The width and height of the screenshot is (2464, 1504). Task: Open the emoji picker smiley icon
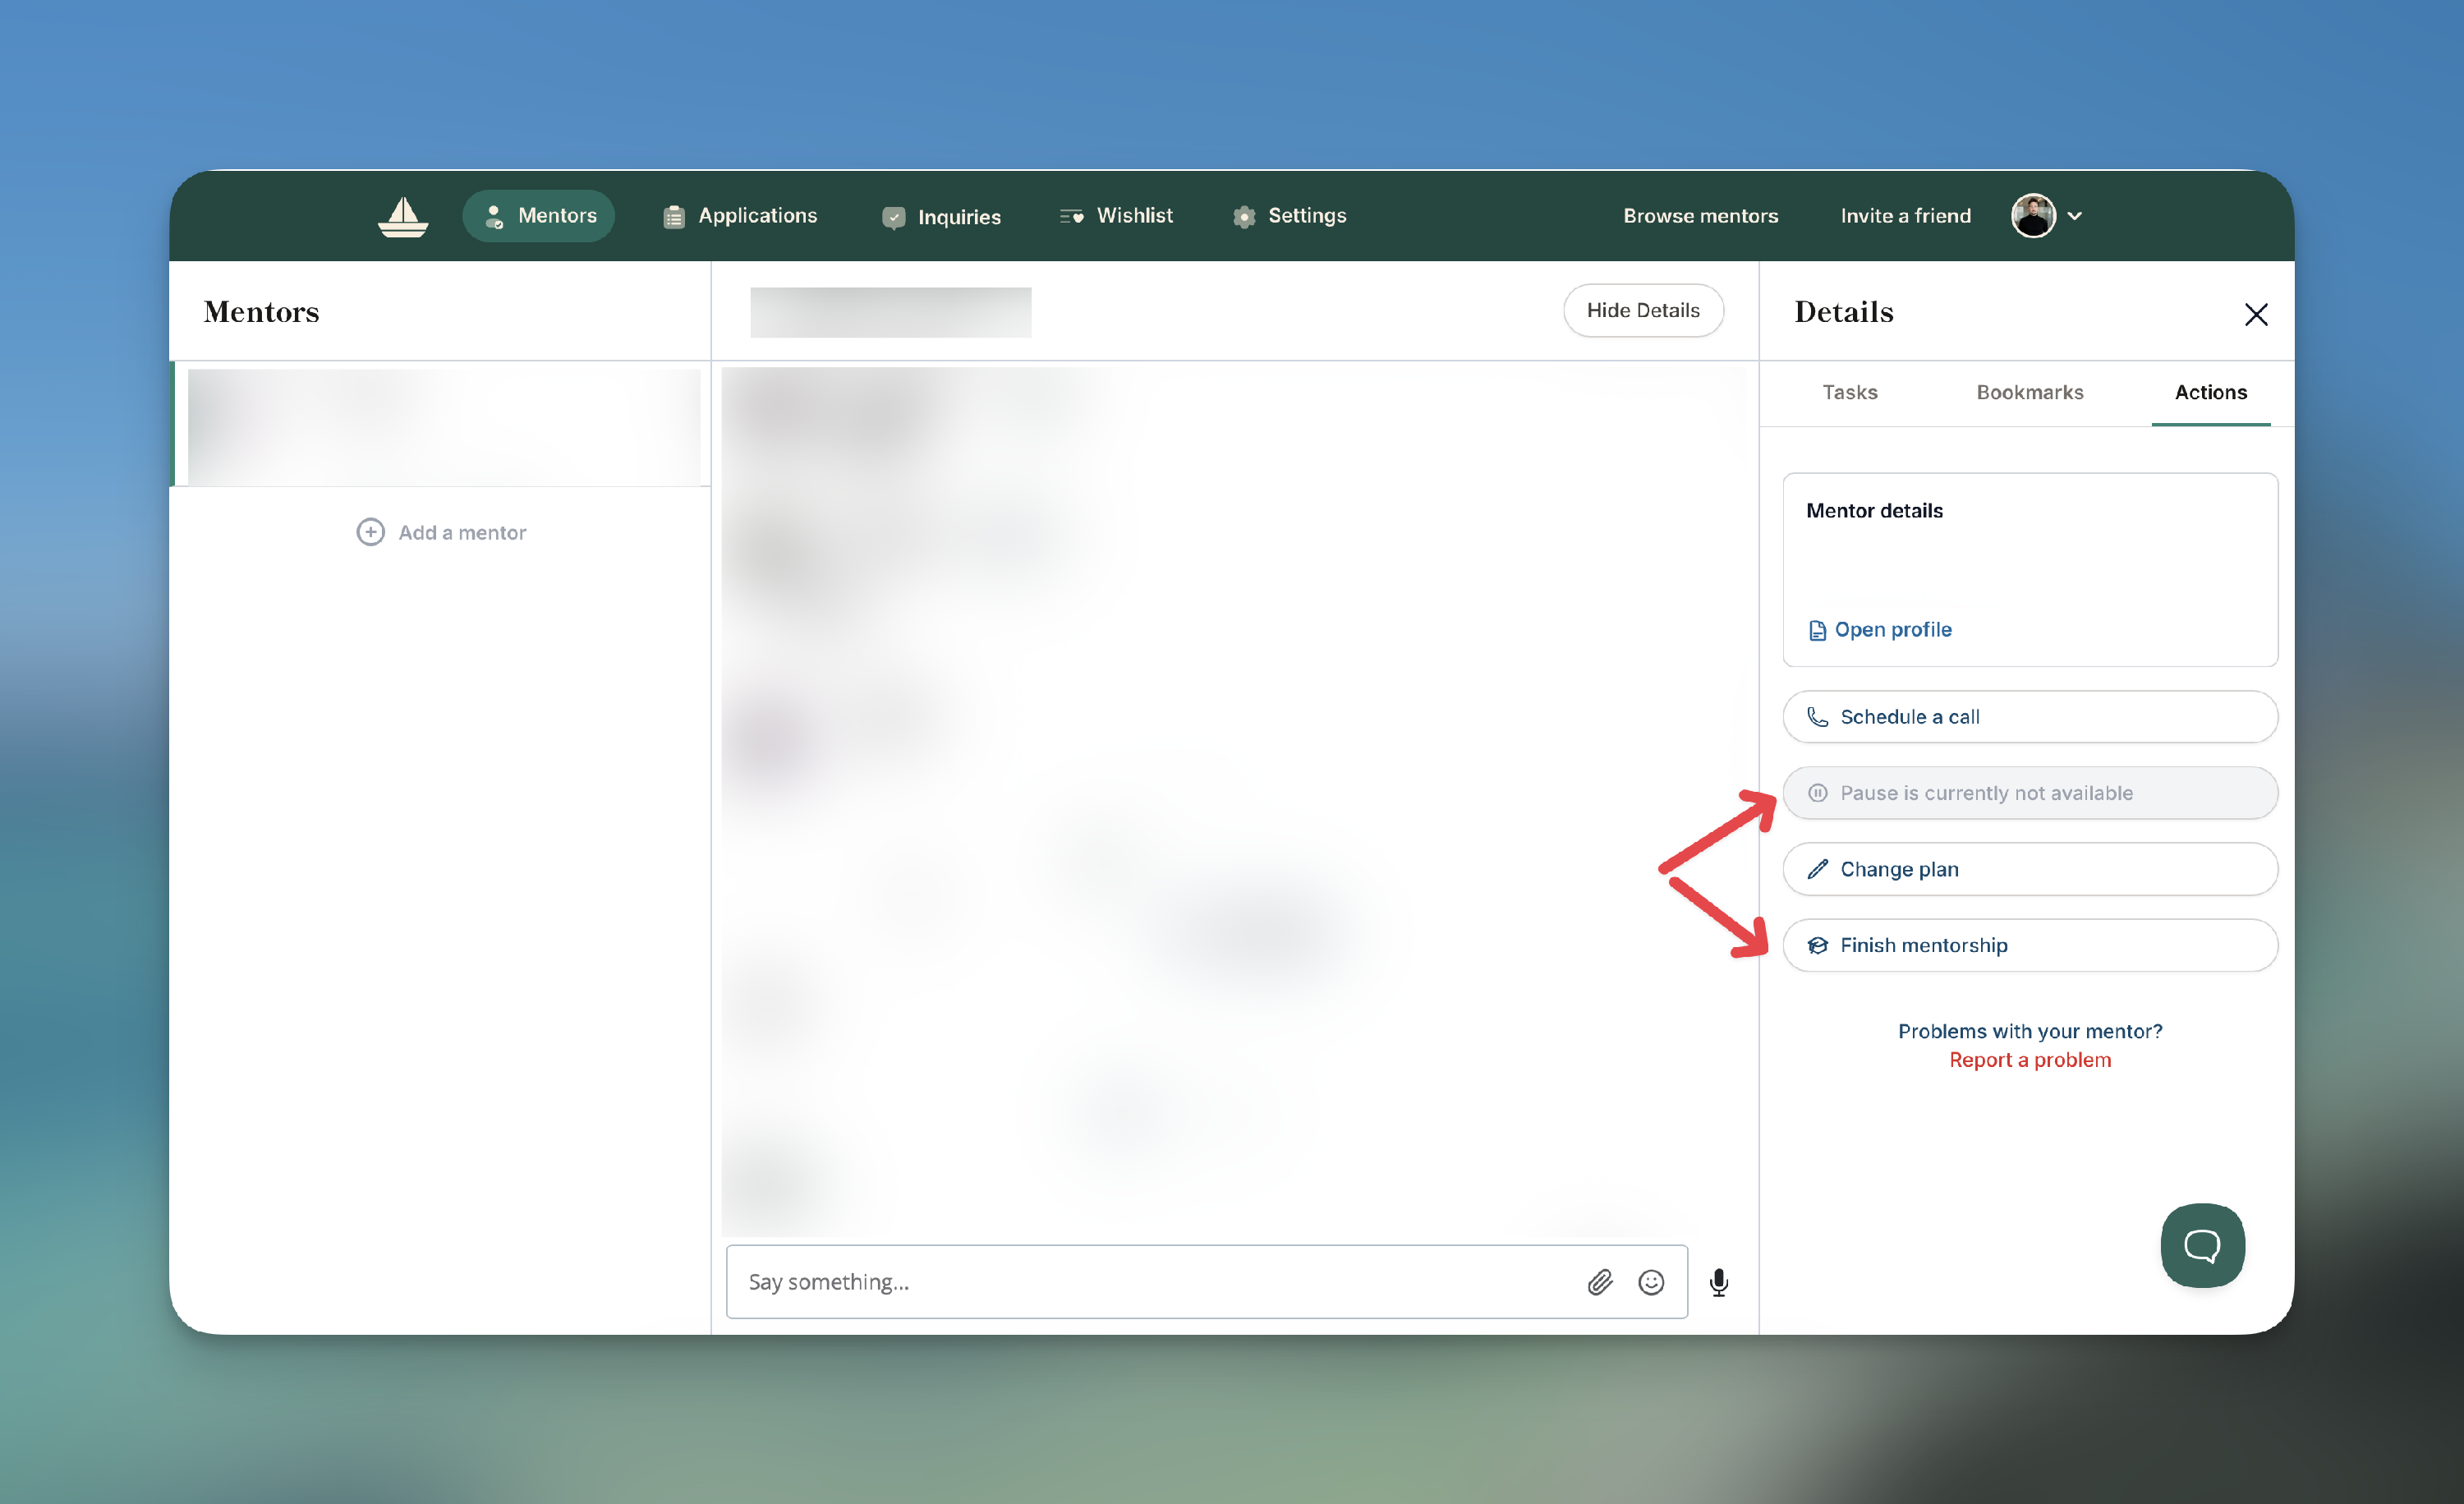(x=1651, y=1282)
